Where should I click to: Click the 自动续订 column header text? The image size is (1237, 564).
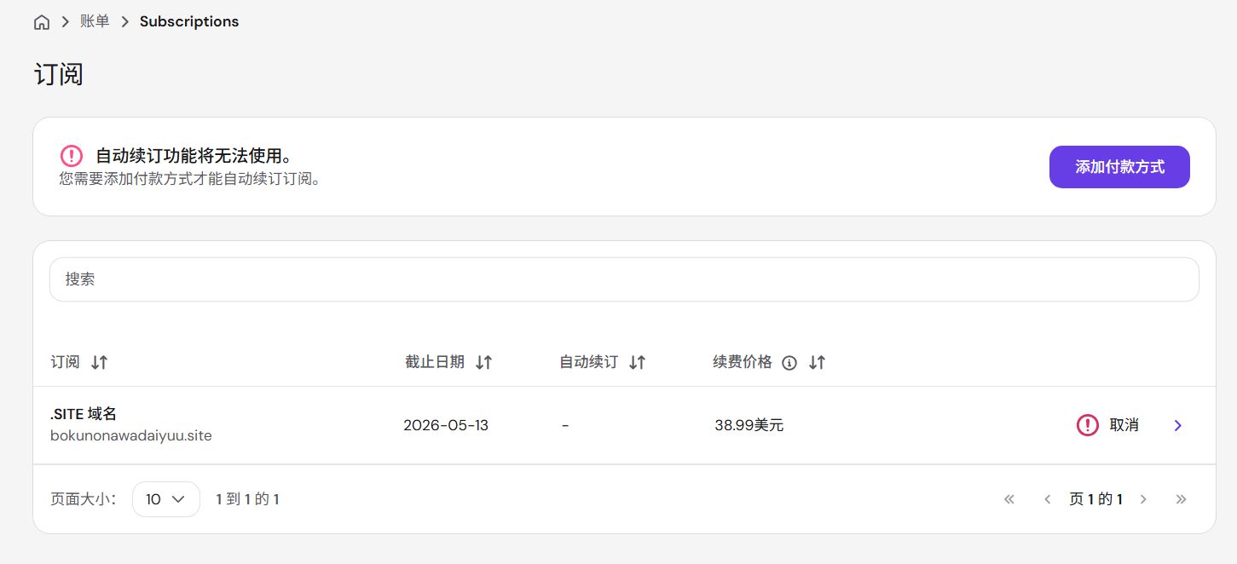point(588,362)
